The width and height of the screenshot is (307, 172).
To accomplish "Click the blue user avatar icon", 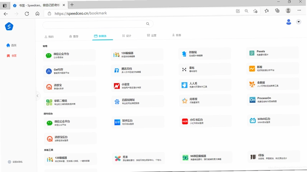I will coord(289,22).
